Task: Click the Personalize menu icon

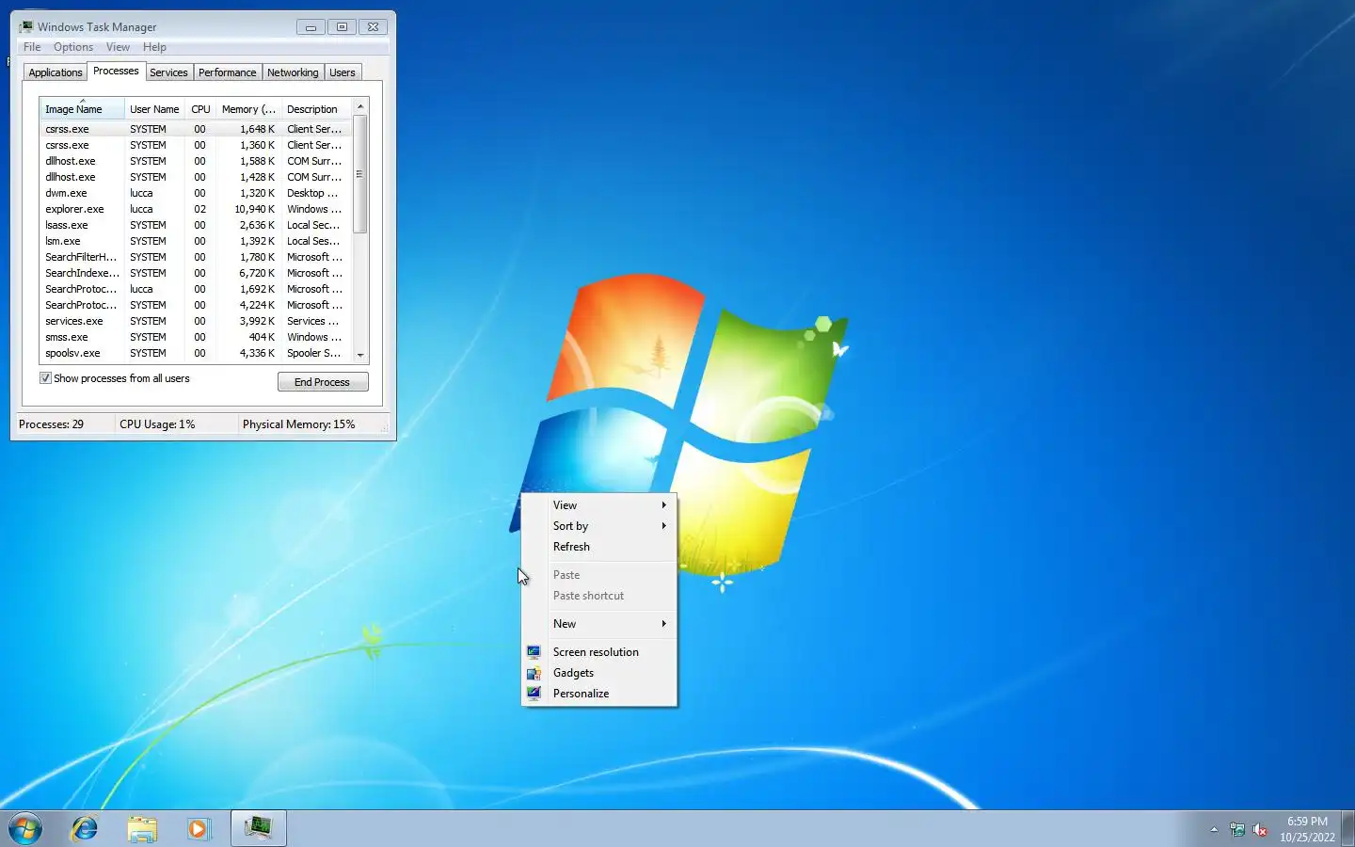Action: [x=534, y=694]
